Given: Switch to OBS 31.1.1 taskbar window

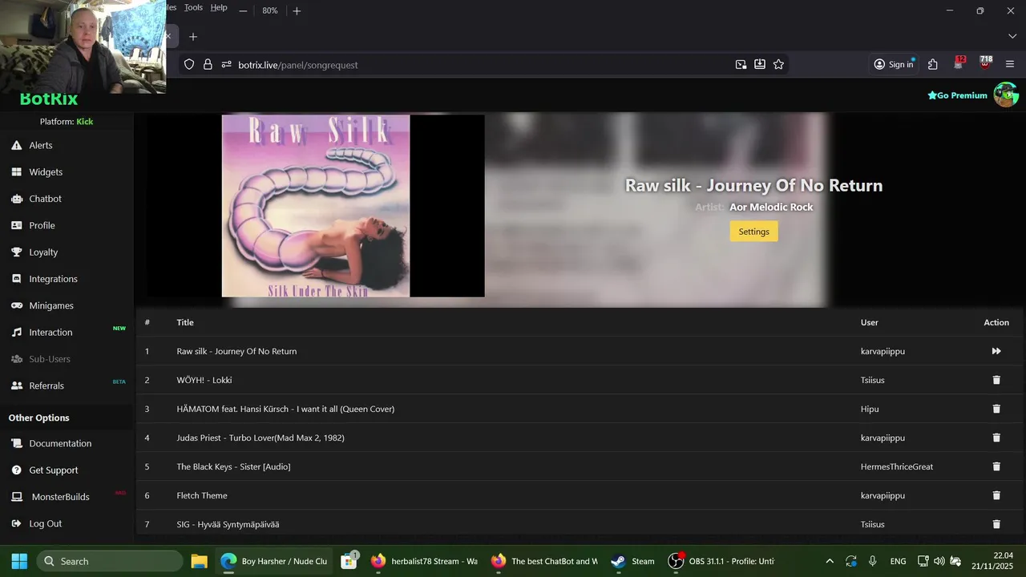Looking at the screenshot, I should 723,561.
